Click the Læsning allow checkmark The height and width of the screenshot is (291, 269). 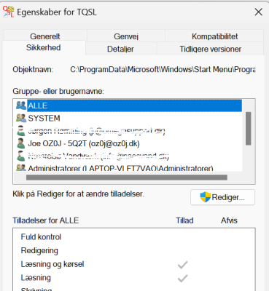(x=182, y=279)
